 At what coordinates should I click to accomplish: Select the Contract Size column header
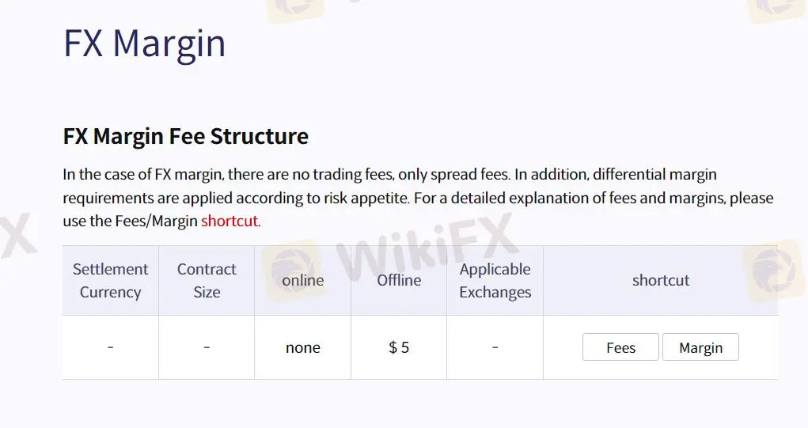(x=207, y=281)
